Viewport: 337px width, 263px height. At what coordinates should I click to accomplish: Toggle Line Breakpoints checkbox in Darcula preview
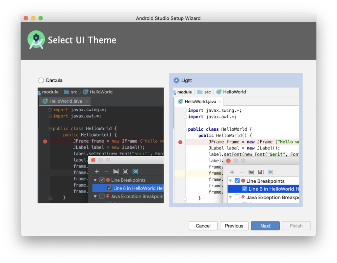[102, 180]
